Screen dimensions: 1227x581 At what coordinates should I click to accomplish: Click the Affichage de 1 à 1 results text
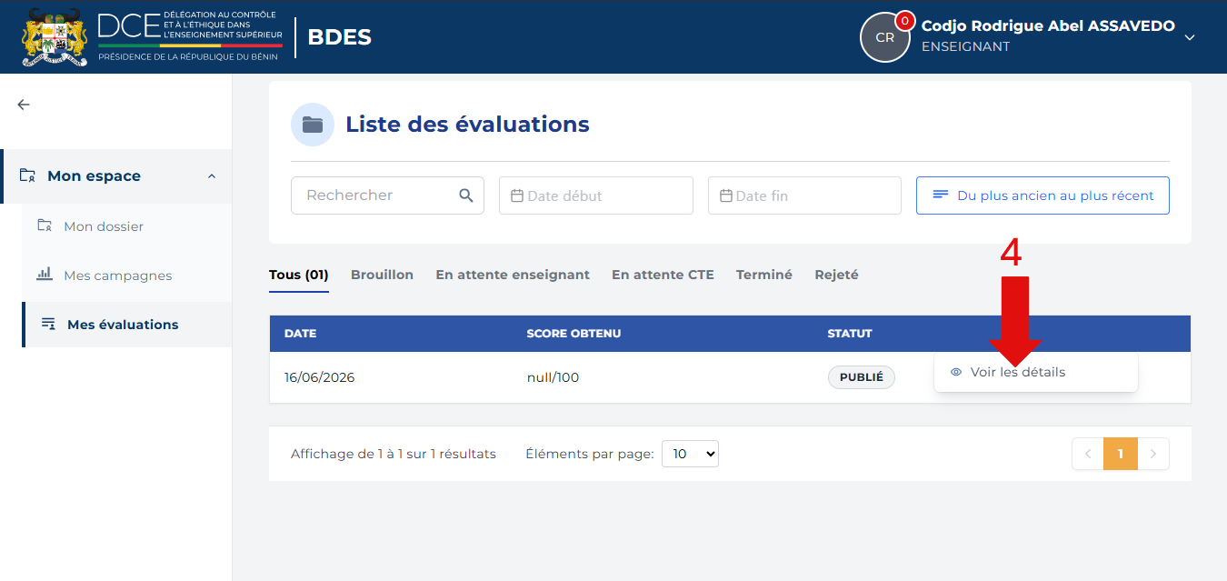[x=394, y=454]
